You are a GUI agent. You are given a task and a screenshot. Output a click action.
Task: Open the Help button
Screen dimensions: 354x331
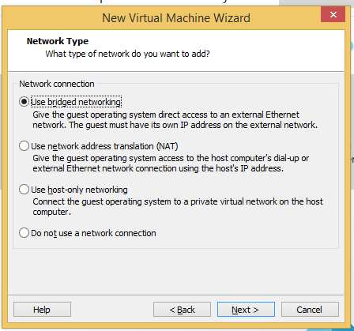coord(42,310)
